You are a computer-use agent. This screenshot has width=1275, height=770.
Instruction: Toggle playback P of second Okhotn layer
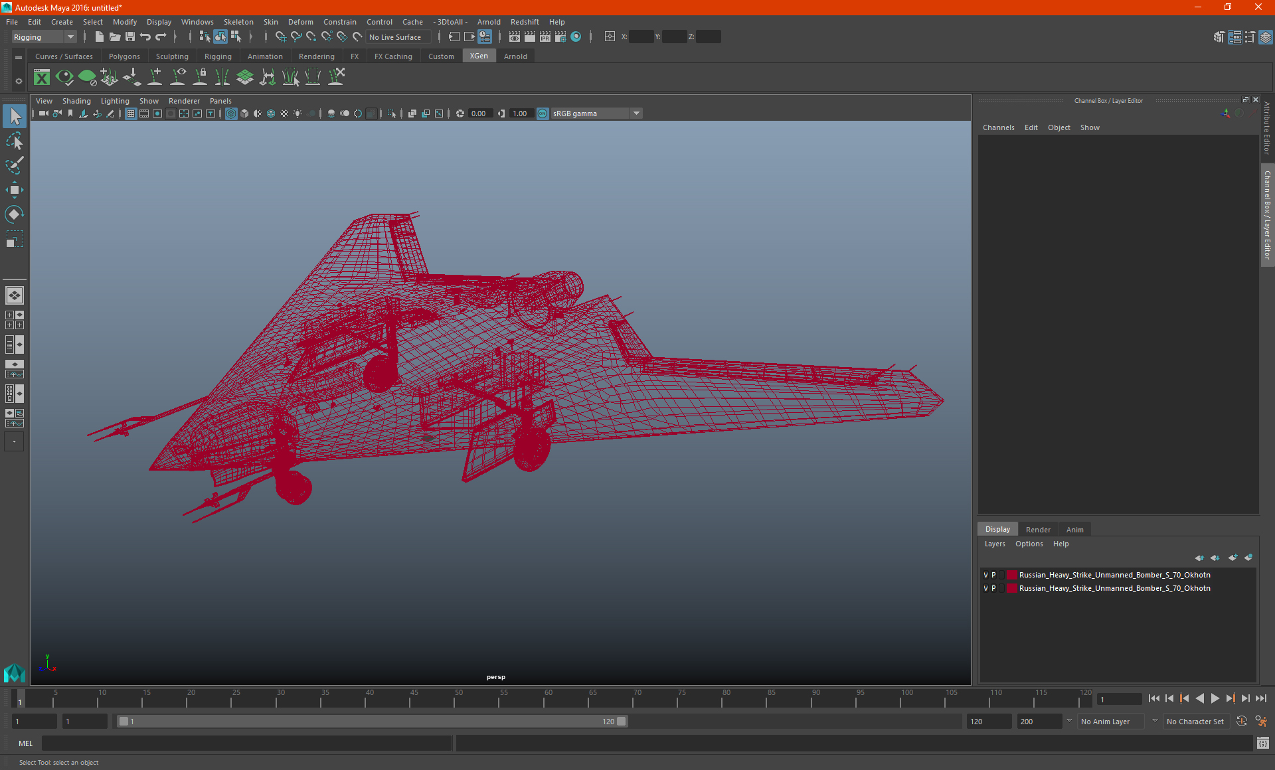[994, 589]
